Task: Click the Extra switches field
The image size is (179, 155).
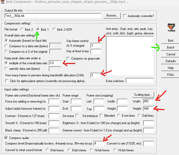Action: pos(140,81)
